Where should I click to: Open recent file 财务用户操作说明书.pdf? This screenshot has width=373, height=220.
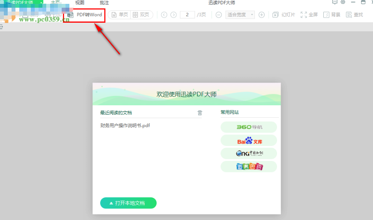pyautogui.click(x=125, y=125)
